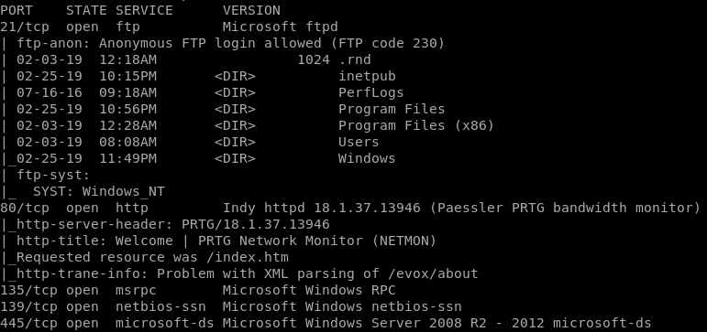The width and height of the screenshot is (707, 332).
Task: Click the 'Program Files (x86)' directory name
Action: point(416,125)
